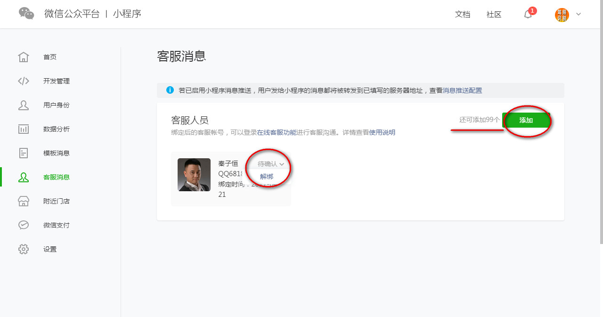
Task: Open the 在线客服功能 link
Action: point(277,132)
